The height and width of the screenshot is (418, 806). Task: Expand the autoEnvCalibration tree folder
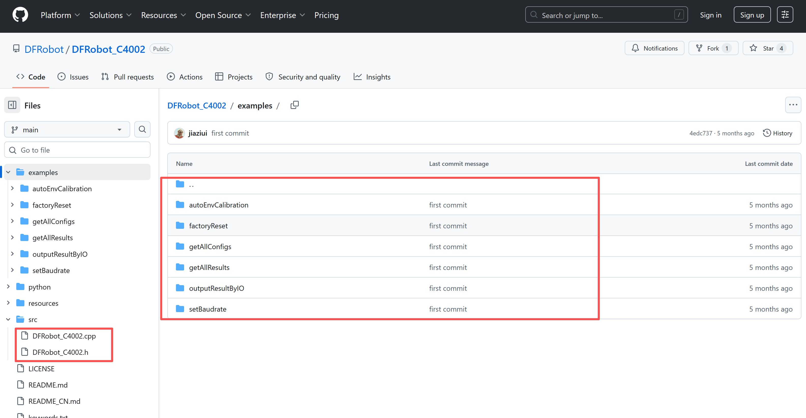click(12, 188)
